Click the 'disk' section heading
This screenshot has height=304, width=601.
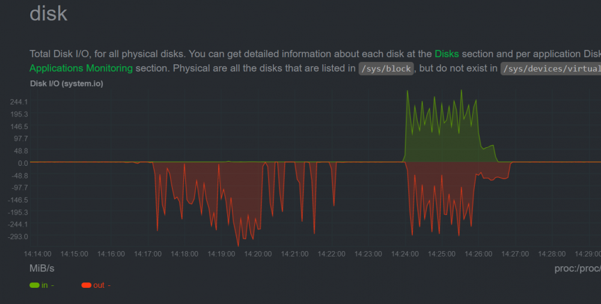[48, 14]
